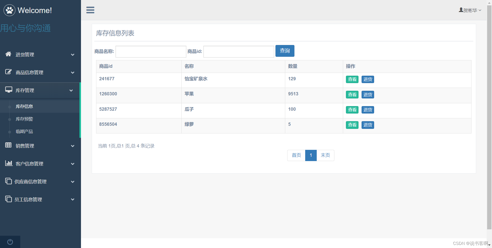Viewport: 492px width, 248px height.
Task: Click the 当前 1页 record summary text
Action: pos(126,146)
